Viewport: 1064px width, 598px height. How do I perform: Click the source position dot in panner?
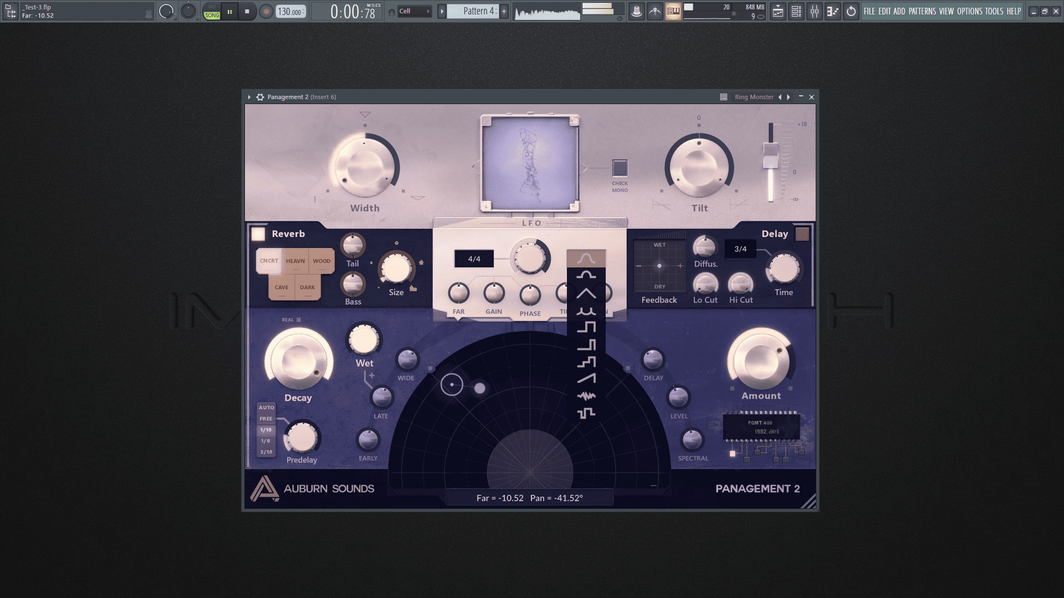click(452, 384)
